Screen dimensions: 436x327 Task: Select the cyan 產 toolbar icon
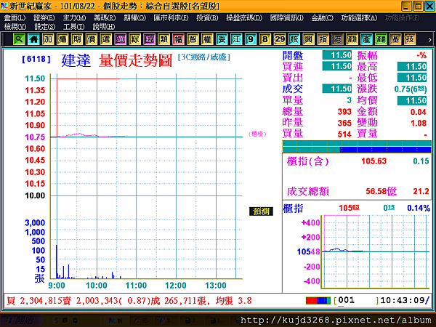366,39
